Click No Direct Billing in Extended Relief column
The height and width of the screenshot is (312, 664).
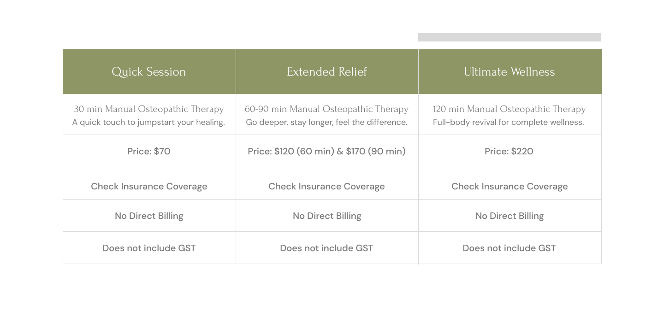coord(327,216)
